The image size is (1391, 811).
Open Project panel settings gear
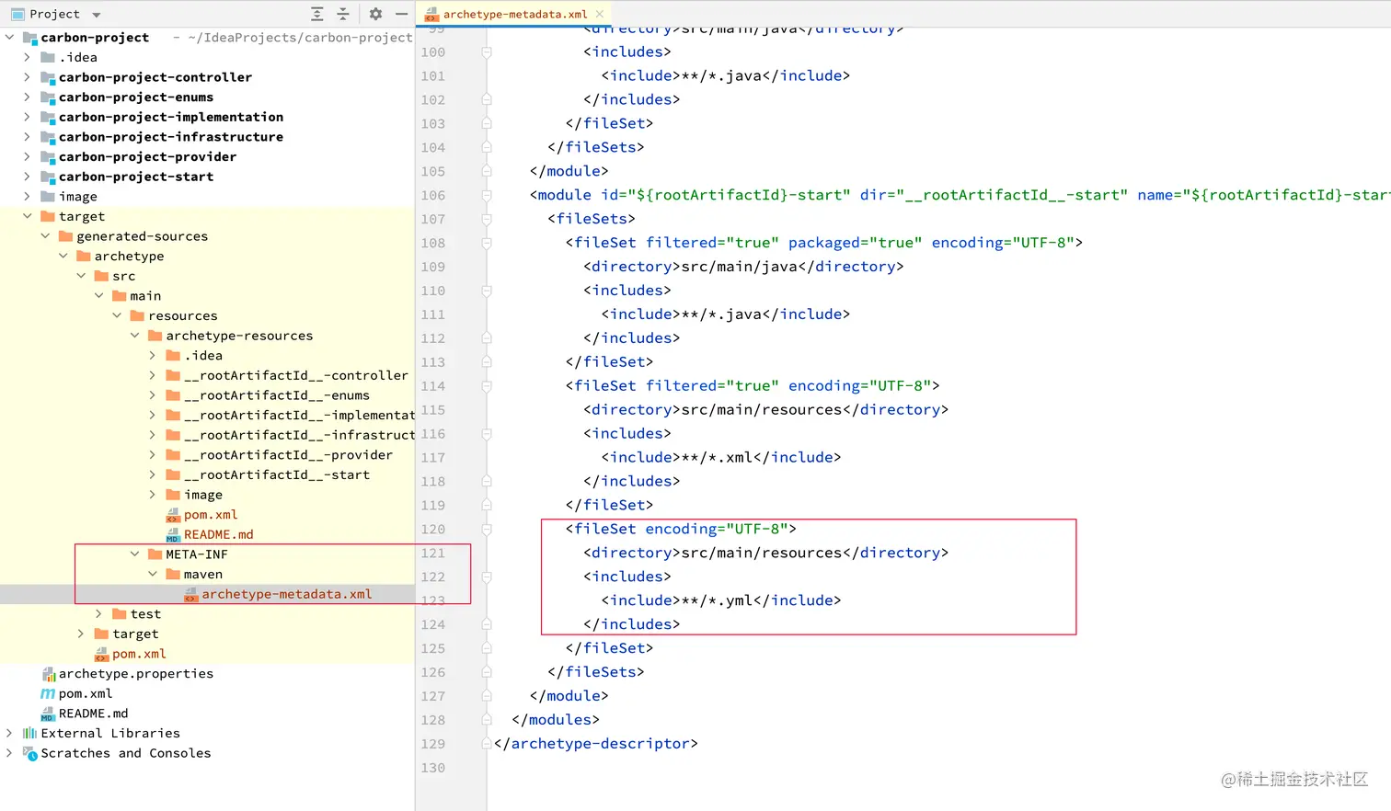click(x=375, y=14)
